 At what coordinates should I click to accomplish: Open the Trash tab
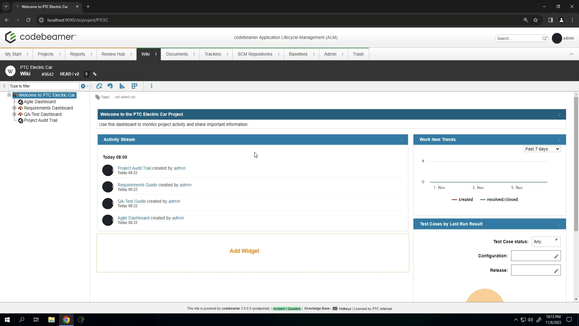(358, 54)
